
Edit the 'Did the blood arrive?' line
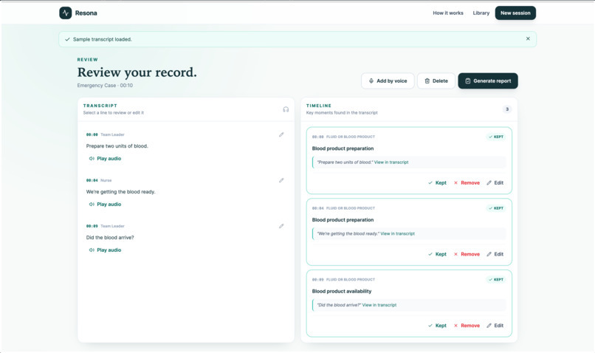(x=281, y=226)
